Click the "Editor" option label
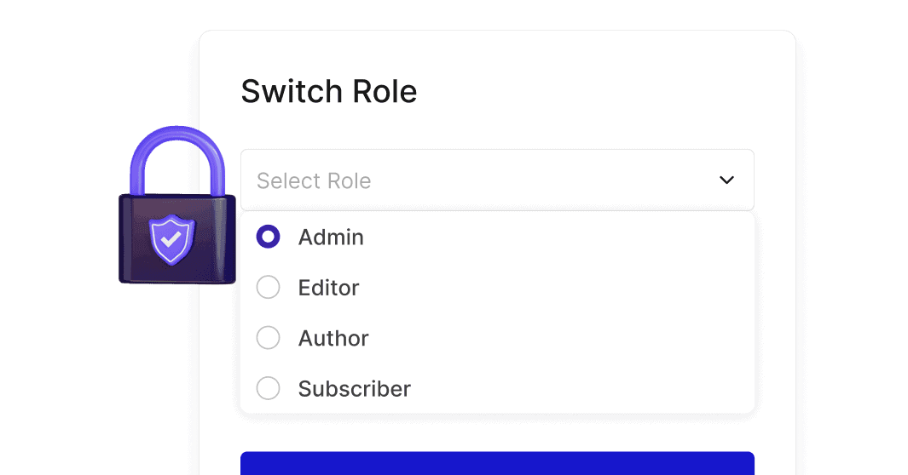Viewport: 908px width, 475px height. (x=329, y=288)
